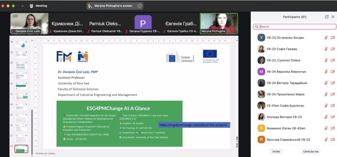337x157 pixels.
Task: Click the Unmute me button
Action: click(x=311, y=151)
